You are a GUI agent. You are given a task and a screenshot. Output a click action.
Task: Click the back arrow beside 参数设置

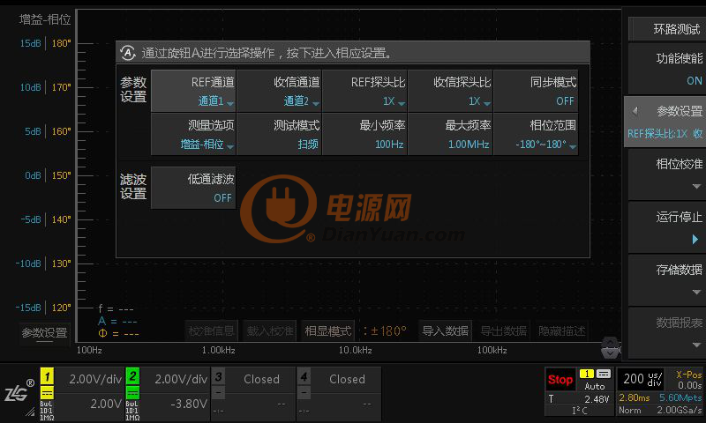(x=635, y=111)
